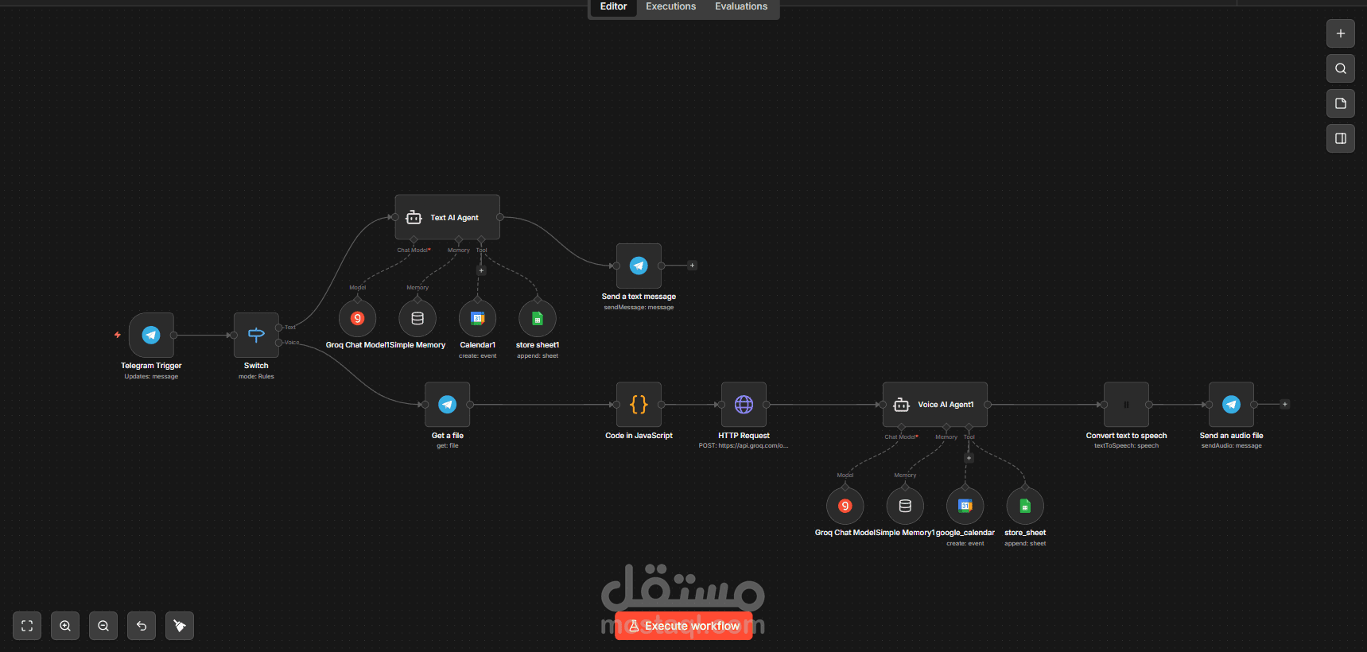Select the Simple Memory1 node

point(905,506)
